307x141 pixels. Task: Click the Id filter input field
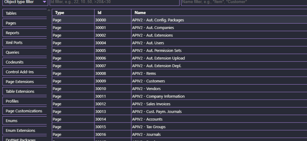[114, 3]
